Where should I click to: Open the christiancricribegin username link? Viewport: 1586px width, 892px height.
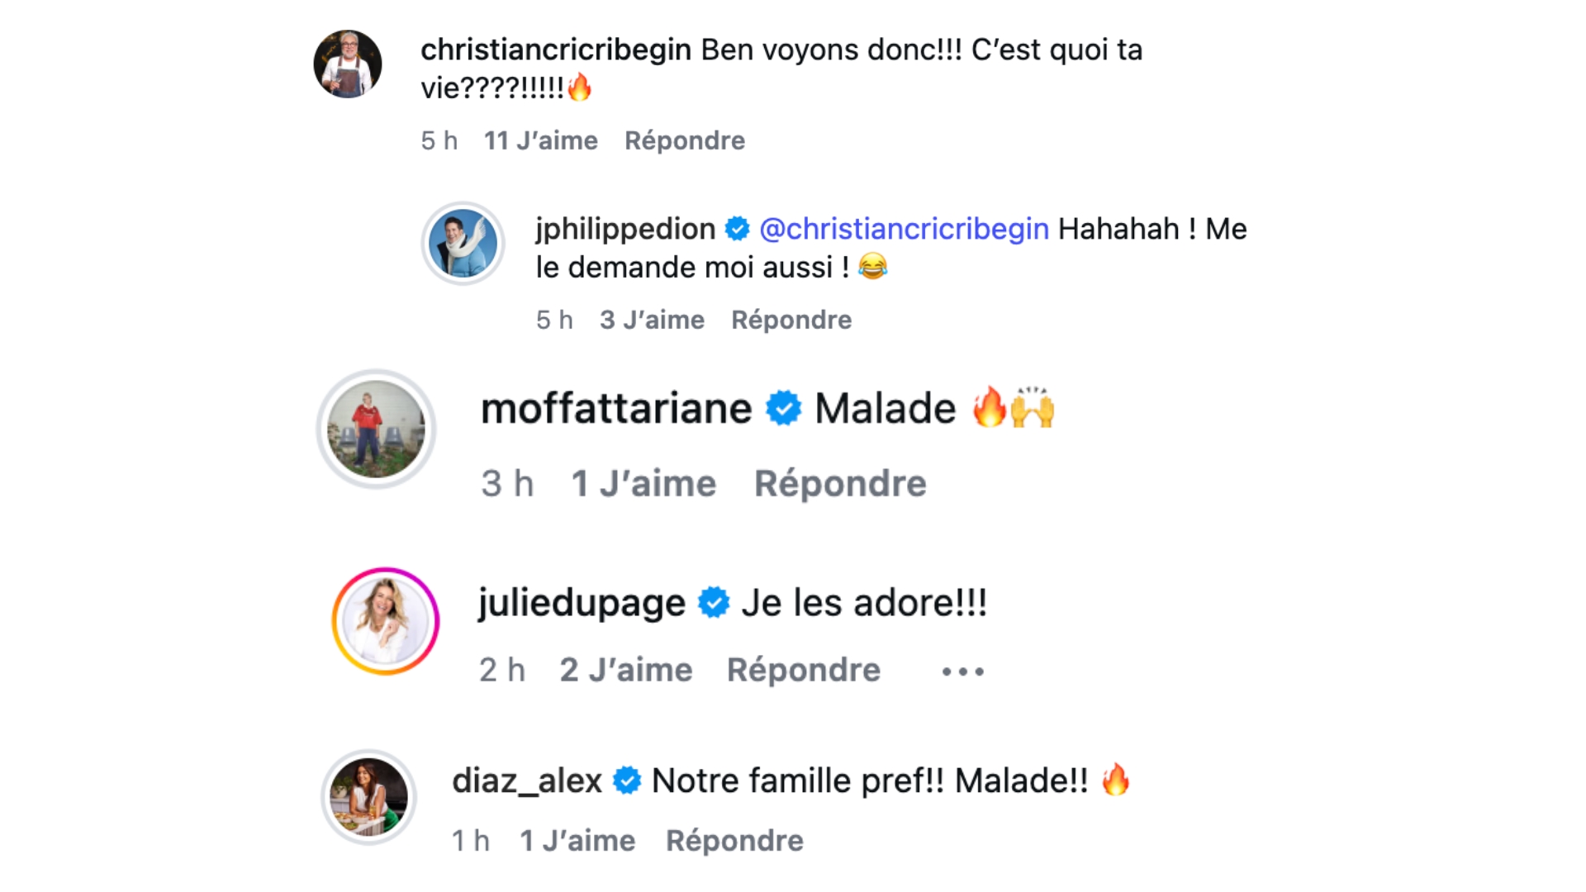(x=555, y=50)
